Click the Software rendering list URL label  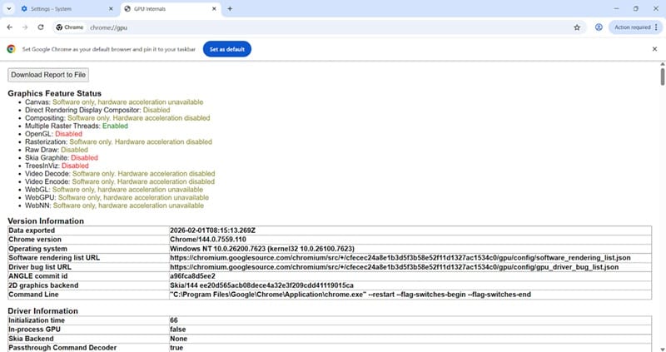54,258
